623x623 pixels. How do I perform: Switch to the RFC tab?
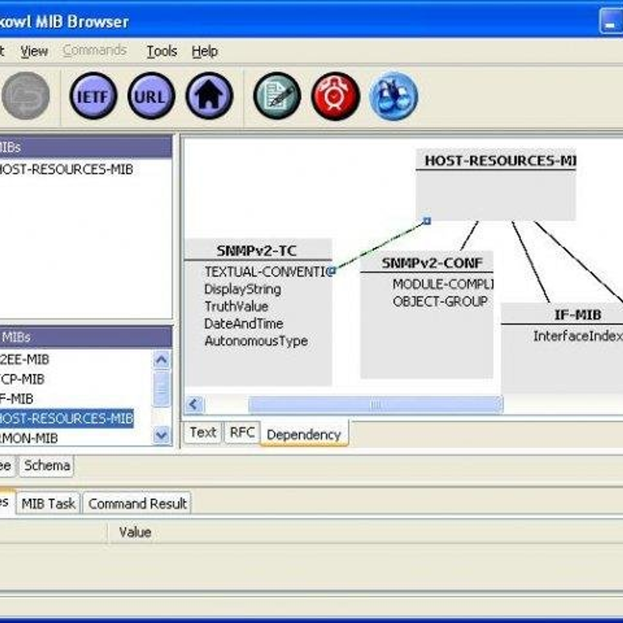tap(242, 432)
